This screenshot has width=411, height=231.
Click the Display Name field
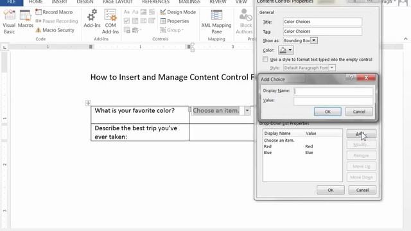pyautogui.click(x=333, y=91)
